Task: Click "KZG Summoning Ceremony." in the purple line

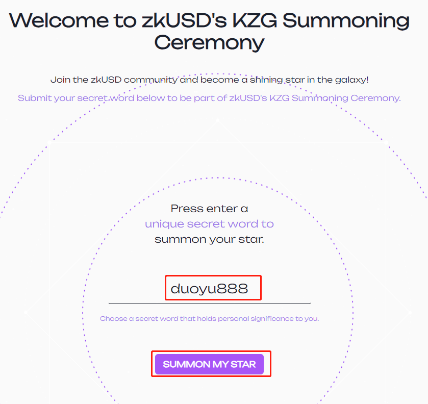Action: point(335,98)
